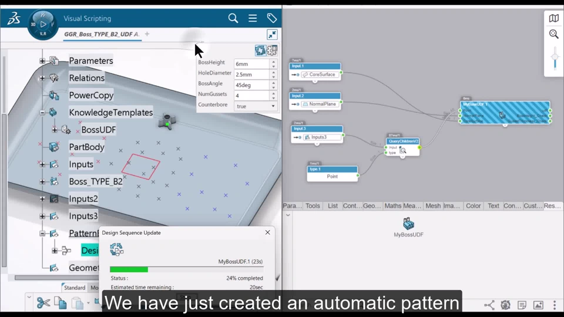Click the PowerCopy tree icon

click(54, 95)
